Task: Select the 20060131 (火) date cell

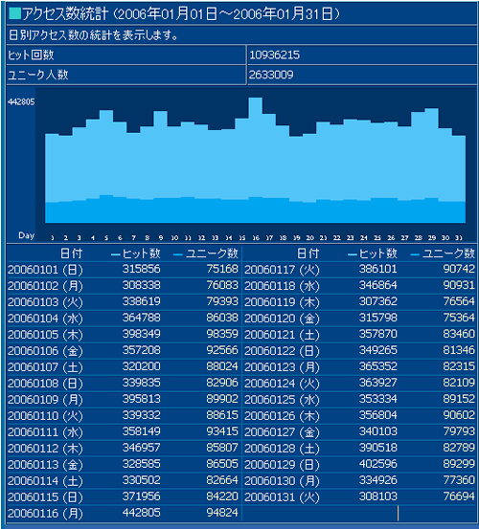Action: pyautogui.click(x=282, y=496)
